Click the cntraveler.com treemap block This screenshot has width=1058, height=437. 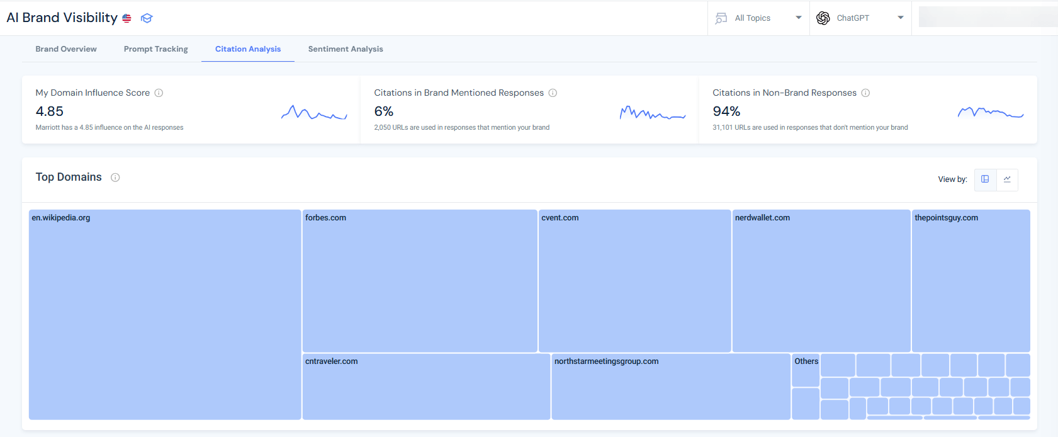click(x=427, y=387)
